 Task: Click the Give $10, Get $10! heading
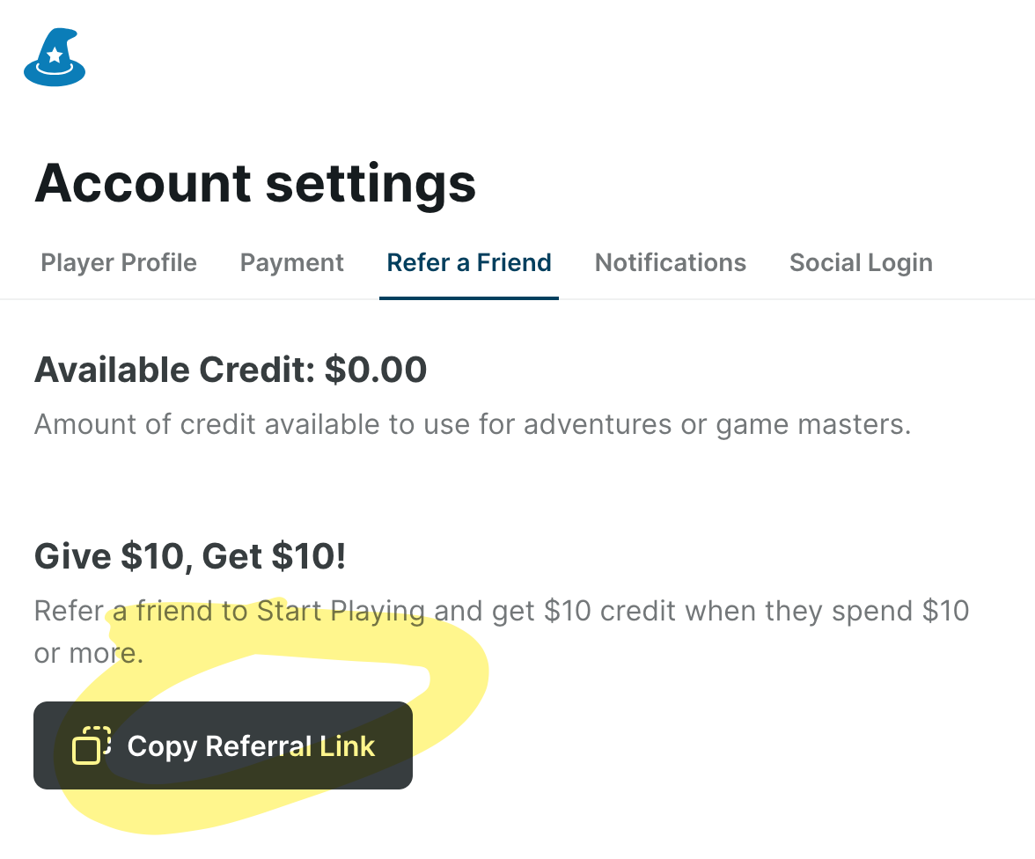tap(190, 556)
